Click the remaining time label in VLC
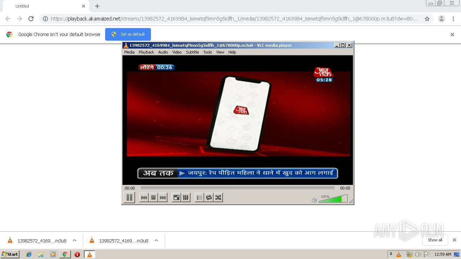461x259 pixels. point(345,188)
